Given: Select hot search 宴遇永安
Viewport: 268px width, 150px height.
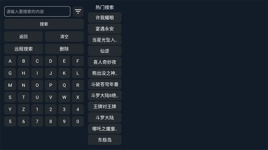Looking at the screenshot, I should (x=105, y=29).
